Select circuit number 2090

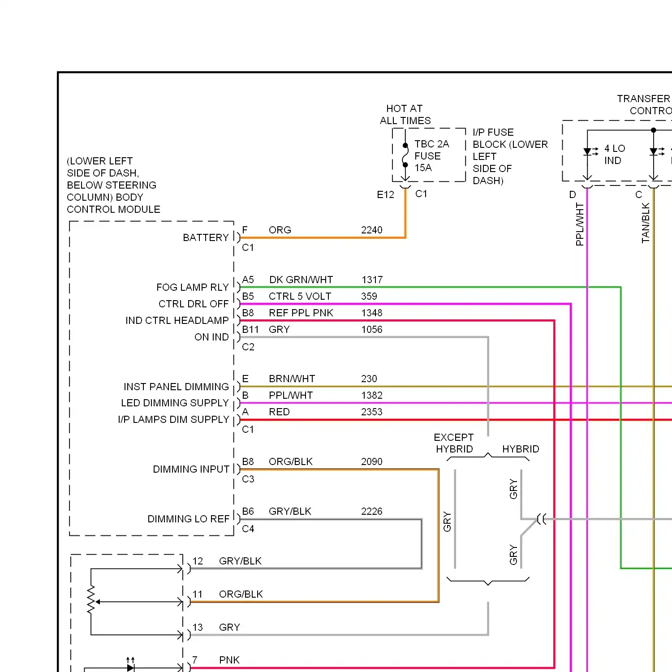(x=372, y=461)
